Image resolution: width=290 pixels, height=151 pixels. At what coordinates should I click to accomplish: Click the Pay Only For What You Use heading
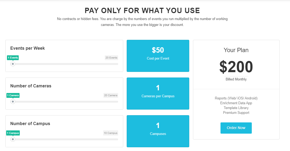tap(142, 10)
